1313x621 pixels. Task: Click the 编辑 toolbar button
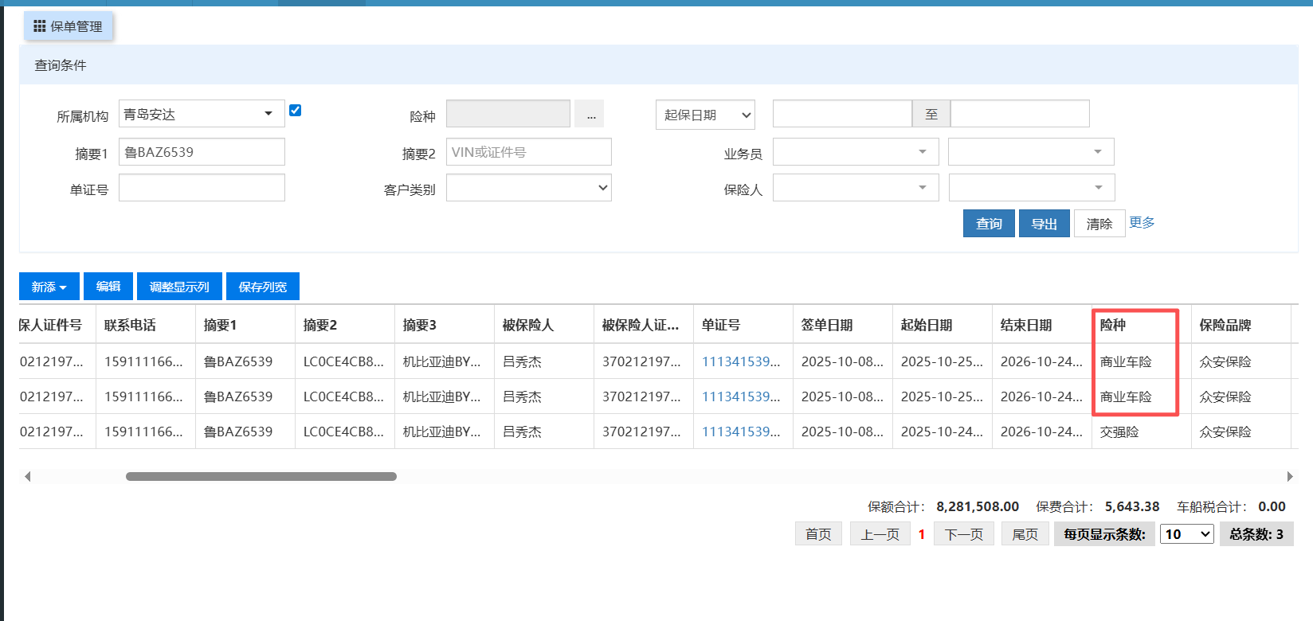108,287
